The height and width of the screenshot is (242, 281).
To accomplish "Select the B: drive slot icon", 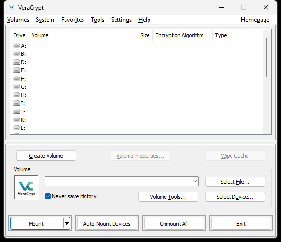I will (x=17, y=54).
